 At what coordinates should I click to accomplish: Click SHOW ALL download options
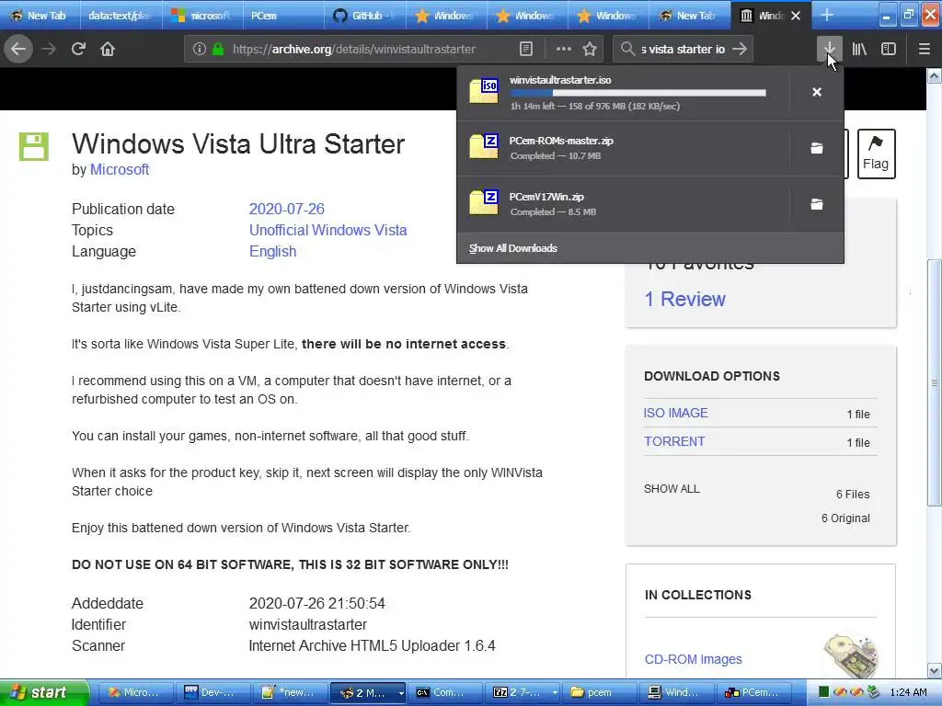(x=672, y=489)
